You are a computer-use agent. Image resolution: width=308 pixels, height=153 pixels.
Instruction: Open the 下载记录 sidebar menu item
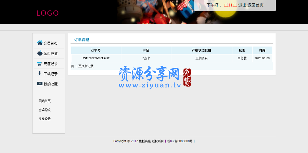49,74
